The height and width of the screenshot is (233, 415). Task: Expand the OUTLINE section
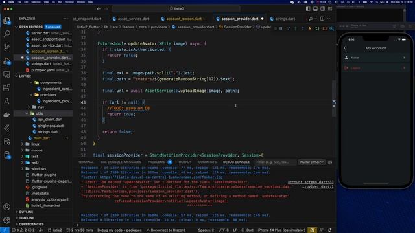click(x=26, y=212)
